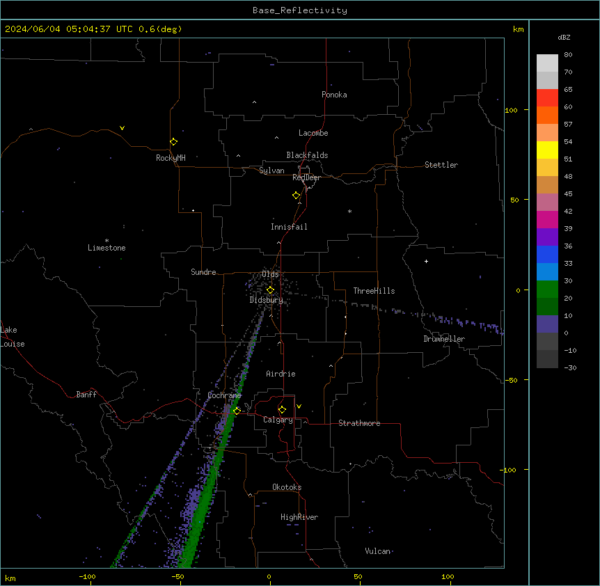Screen dimensions: 600x586
Task: Click the dBZ legend heading
Action: click(564, 38)
